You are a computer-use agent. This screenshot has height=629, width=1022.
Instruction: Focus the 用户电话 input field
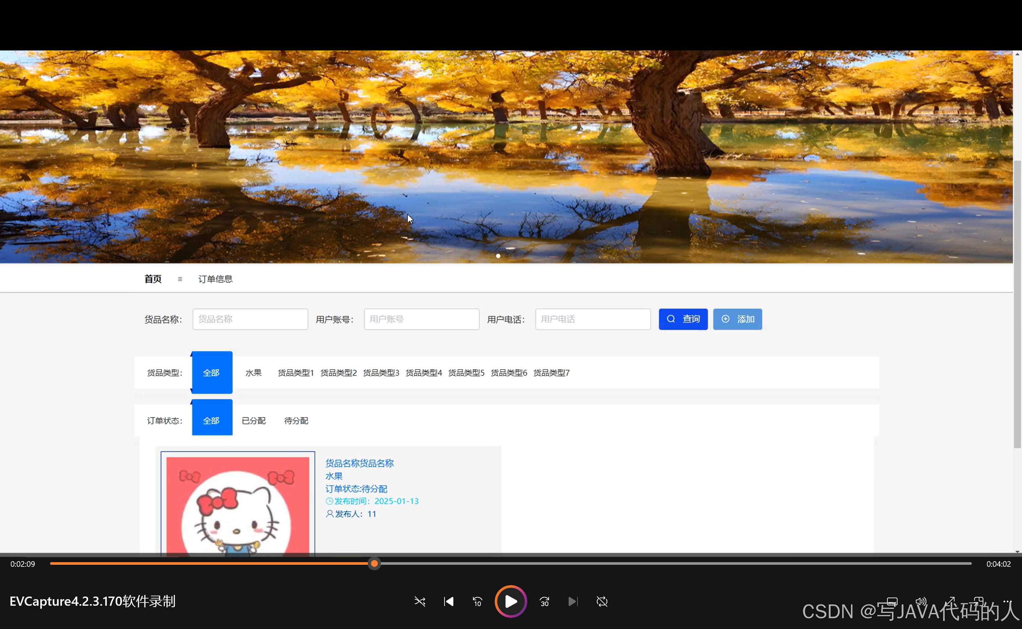(593, 319)
